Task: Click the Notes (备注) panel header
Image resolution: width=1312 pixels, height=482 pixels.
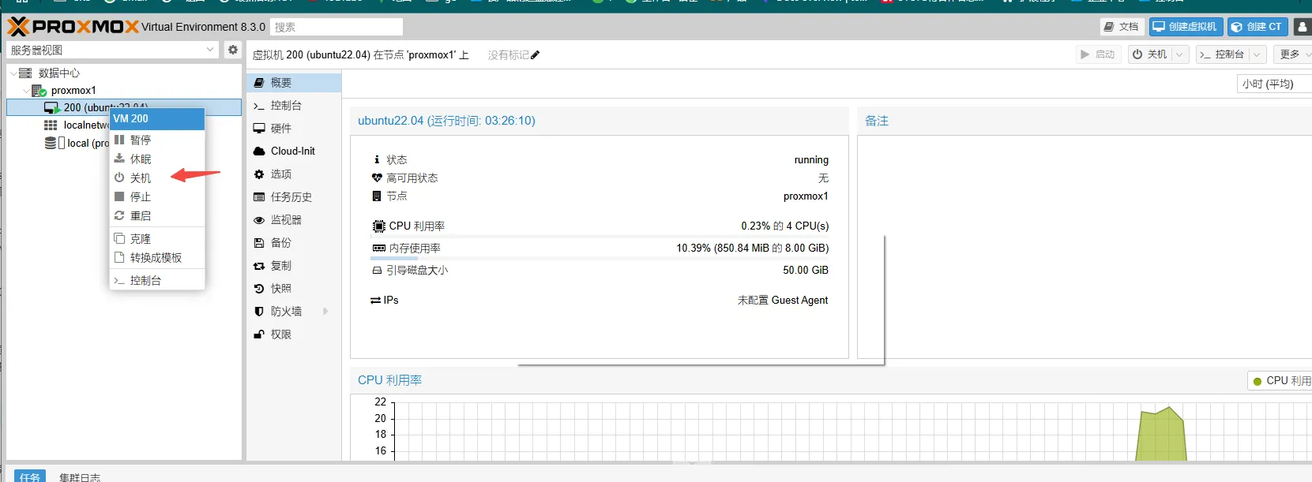Action: coord(877,121)
